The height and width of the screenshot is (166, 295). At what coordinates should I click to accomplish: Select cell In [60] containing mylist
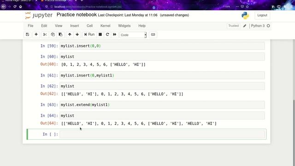pyautogui.click(x=162, y=57)
